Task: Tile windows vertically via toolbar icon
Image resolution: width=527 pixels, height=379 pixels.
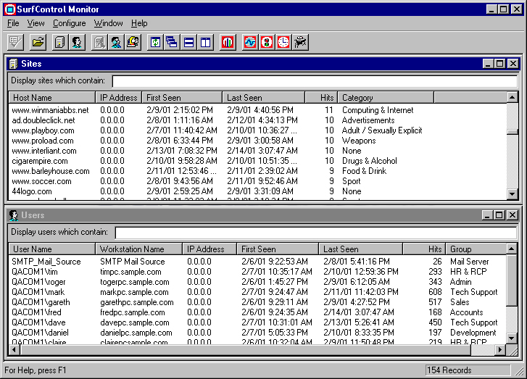Action: [x=206, y=42]
